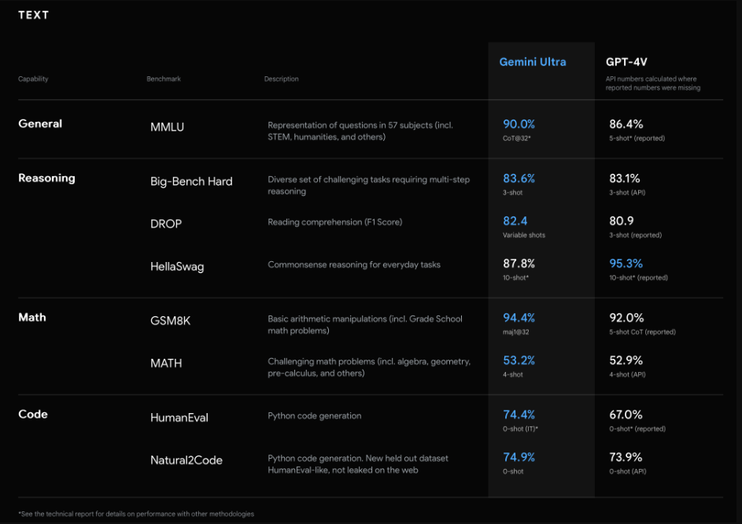Image resolution: width=742 pixels, height=524 pixels.
Task: Select the "52.9%" MATH score
Action: 626,360
